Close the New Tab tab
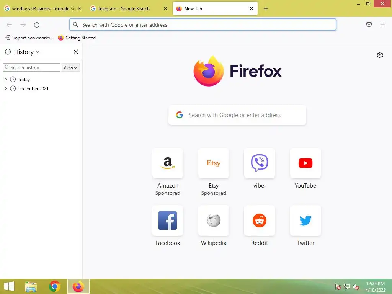392x294 pixels. pyautogui.click(x=252, y=8)
